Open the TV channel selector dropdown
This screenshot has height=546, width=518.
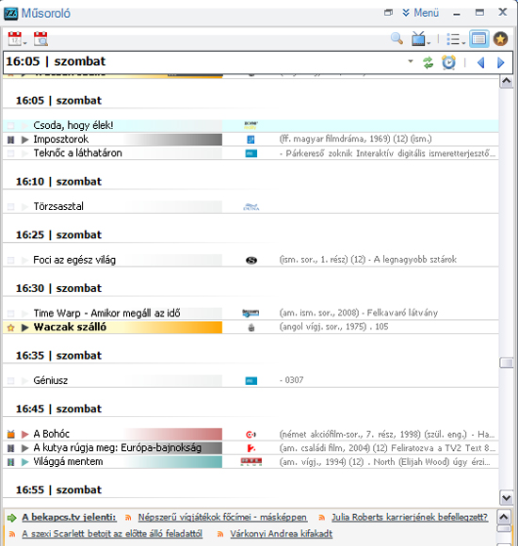tap(421, 39)
